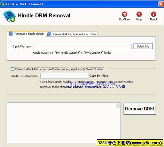Viewport: 164px width, 147px height.
Task: Click the log output text area
Action: [x=63, y=123]
